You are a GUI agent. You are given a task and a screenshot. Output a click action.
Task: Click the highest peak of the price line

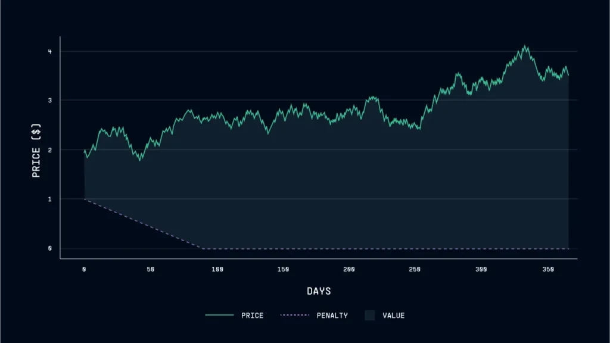click(525, 46)
